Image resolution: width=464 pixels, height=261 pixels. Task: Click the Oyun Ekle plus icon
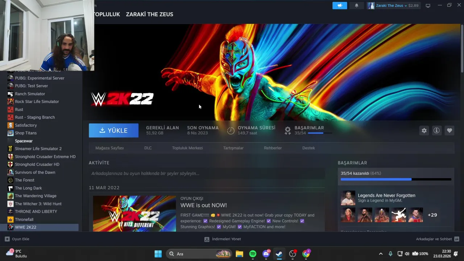pos(7,239)
